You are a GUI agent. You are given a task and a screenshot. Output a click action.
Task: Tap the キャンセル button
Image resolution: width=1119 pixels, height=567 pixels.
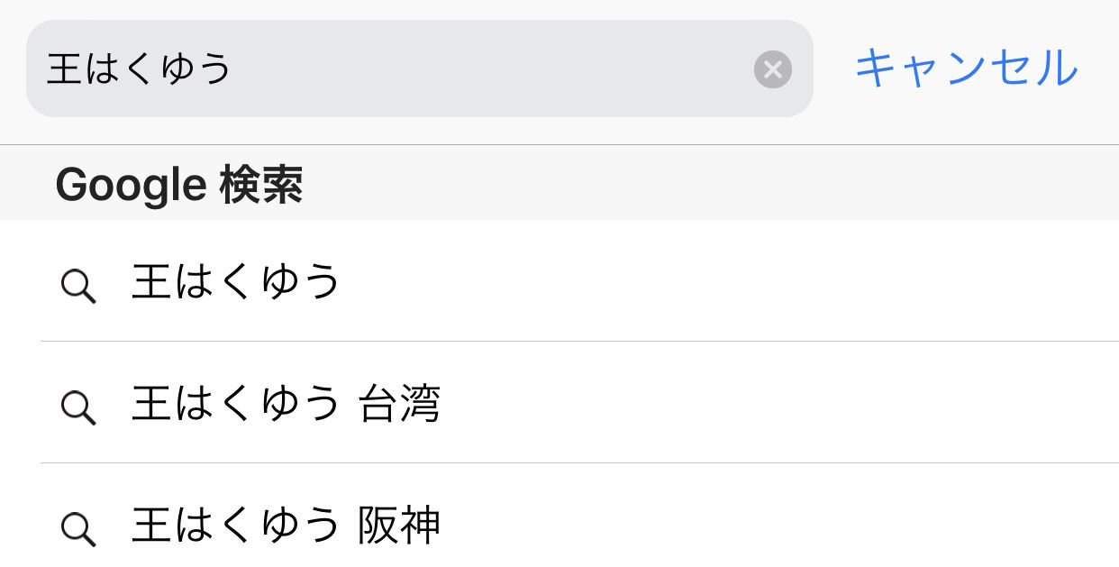click(x=966, y=69)
